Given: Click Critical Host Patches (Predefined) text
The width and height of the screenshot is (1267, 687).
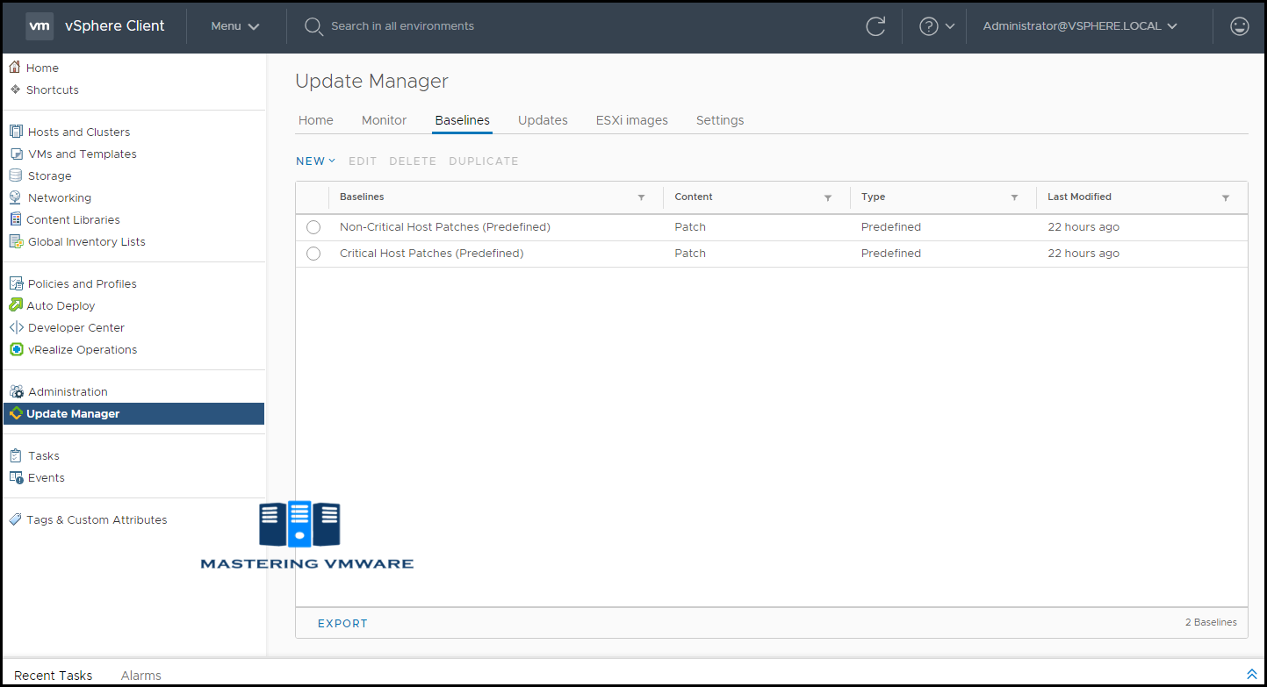Looking at the screenshot, I should (x=431, y=254).
